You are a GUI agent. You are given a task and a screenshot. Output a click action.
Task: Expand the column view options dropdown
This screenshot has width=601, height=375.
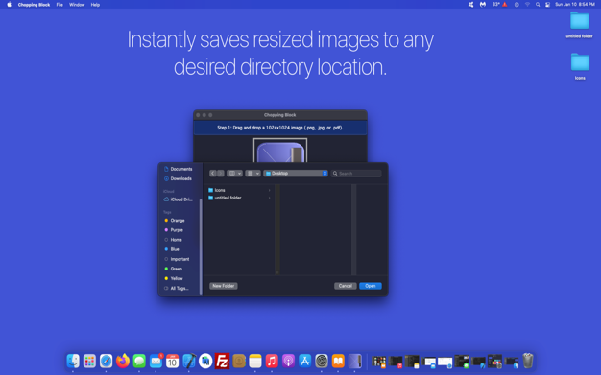(234, 174)
